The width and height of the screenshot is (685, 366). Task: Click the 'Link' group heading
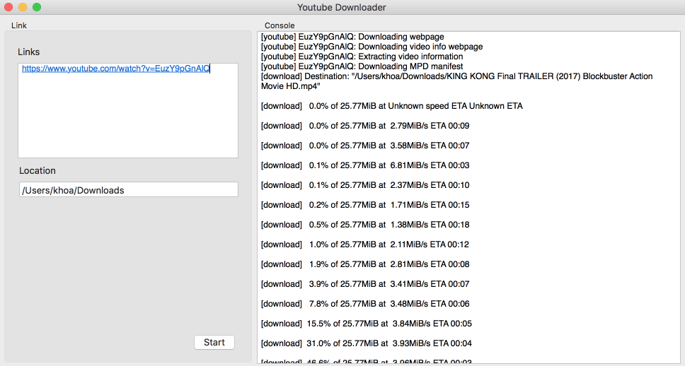coord(19,25)
